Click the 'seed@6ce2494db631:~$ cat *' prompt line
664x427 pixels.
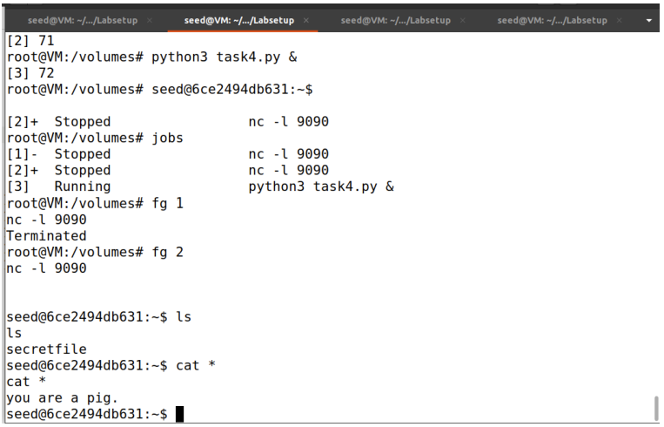coord(111,365)
